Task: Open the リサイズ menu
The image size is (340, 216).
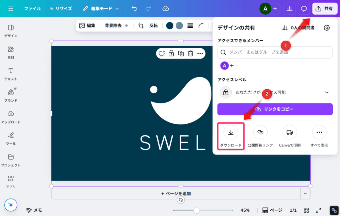Action: click(61, 9)
